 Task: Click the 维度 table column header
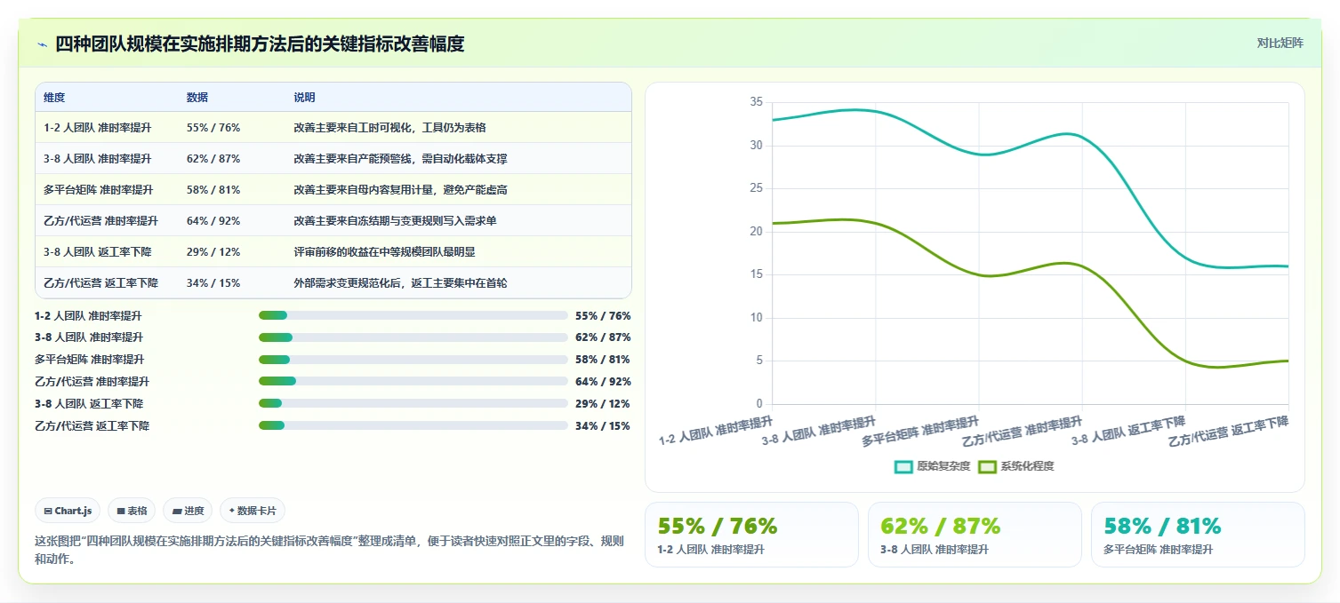(x=54, y=98)
